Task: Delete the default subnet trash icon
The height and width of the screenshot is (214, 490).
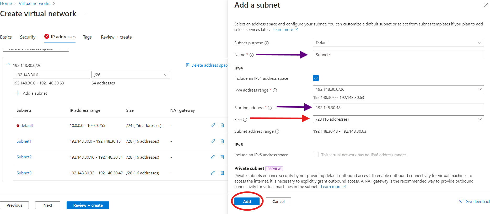Action: (222, 125)
